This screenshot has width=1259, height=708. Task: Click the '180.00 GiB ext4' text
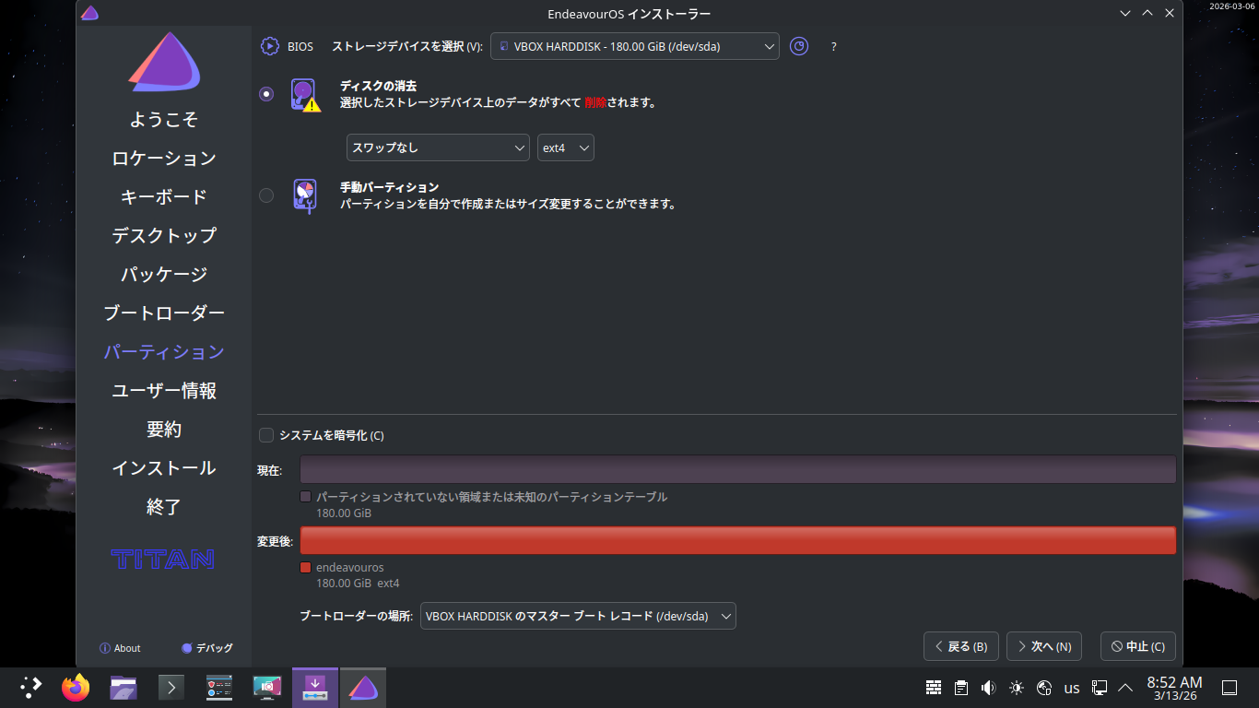tap(358, 584)
